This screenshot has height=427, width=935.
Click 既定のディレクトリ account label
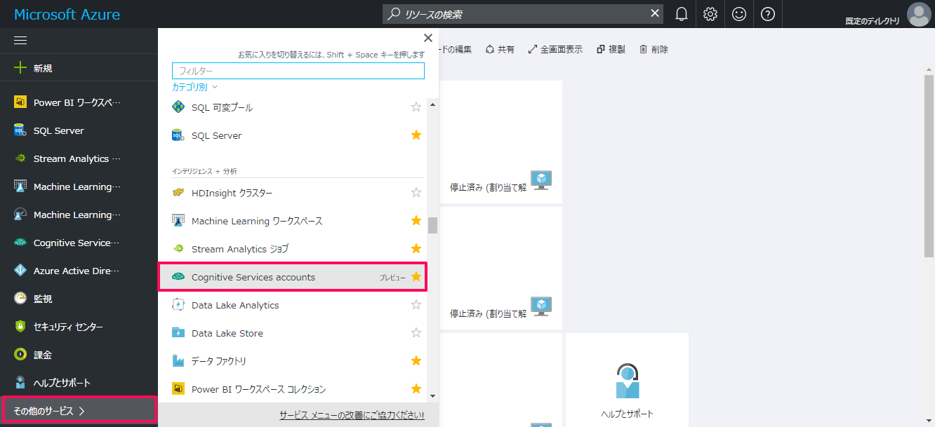tap(873, 21)
